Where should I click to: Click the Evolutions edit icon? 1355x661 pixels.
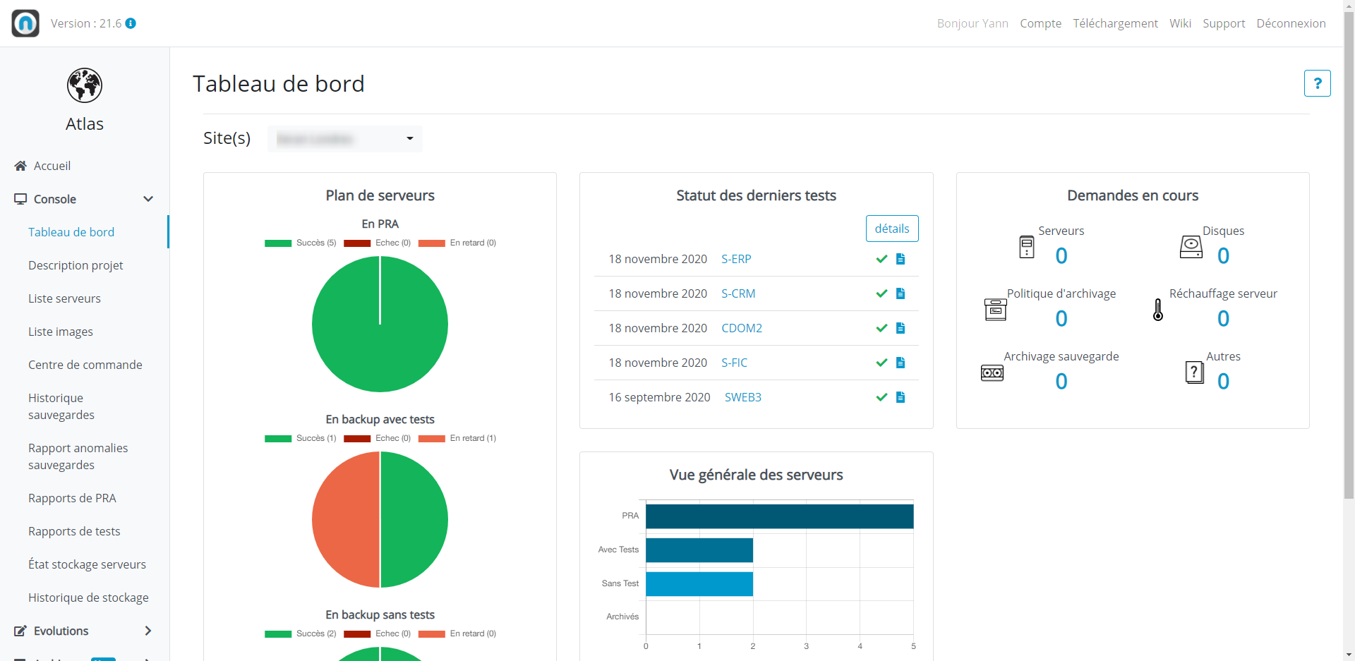(20, 631)
